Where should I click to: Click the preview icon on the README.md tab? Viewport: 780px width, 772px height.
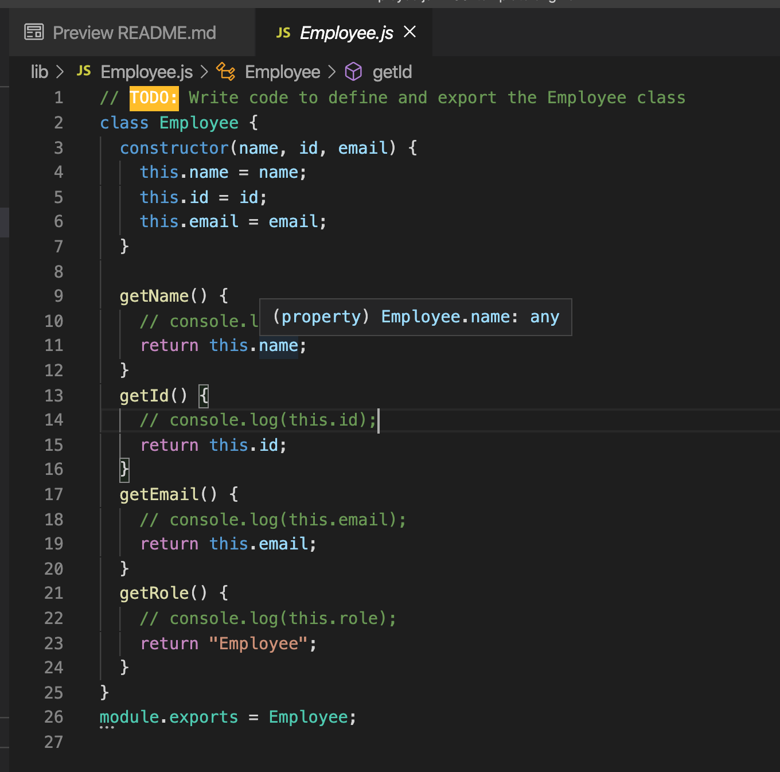tap(33, 32)
